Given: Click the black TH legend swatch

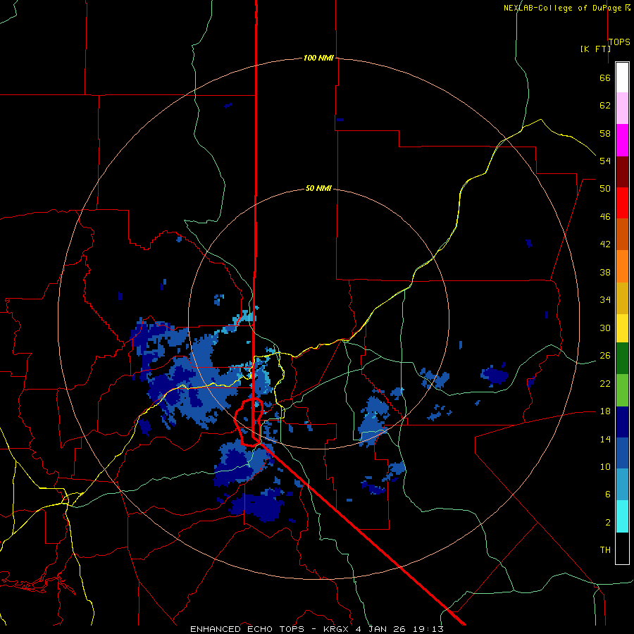Looking at the screenshot, I should pyautogui.click(x=622, y=548).
